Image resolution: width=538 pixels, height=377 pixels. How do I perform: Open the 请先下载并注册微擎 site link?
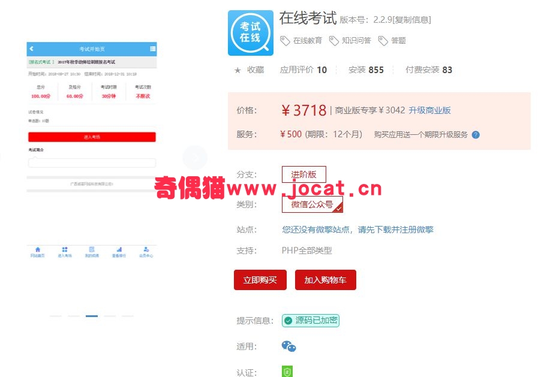pos(396,230)
